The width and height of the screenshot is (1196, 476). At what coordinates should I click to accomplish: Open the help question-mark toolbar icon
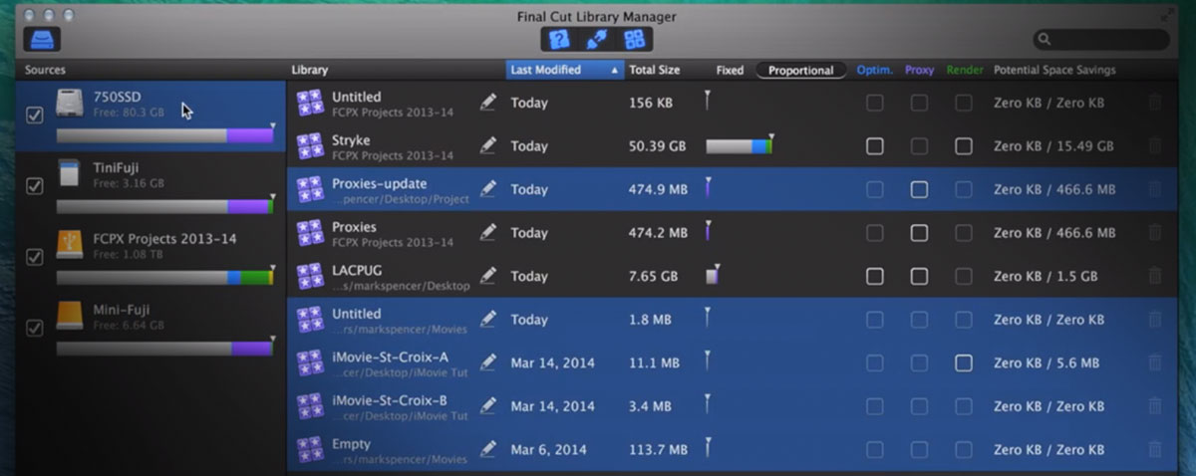(x=559, y=39)
